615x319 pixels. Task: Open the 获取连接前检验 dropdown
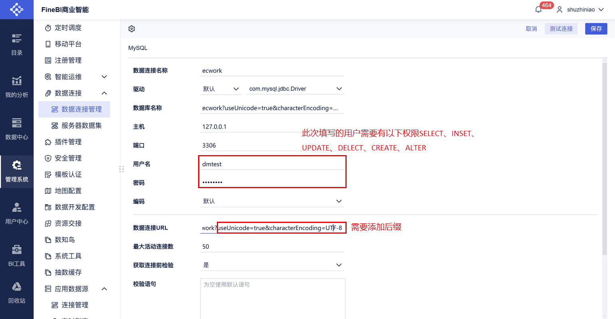272,265
